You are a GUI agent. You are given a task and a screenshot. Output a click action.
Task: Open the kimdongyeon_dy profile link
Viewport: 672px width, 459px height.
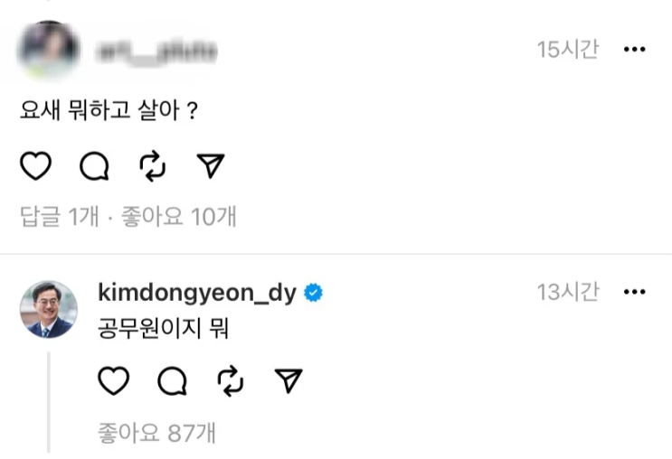[x=197, y=294]
